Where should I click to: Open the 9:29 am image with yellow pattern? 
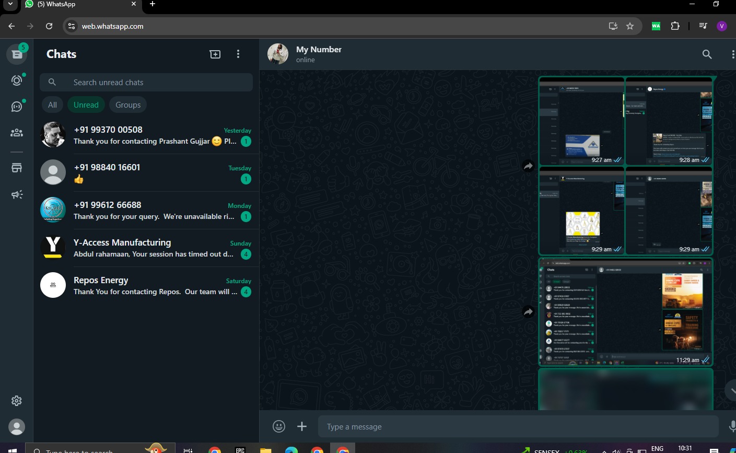pyautogui.click(x=582, y=211)
